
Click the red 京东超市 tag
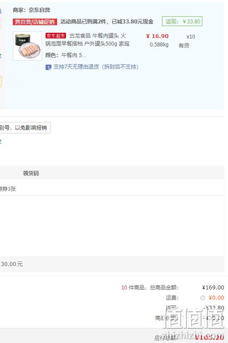coord(56,36)
